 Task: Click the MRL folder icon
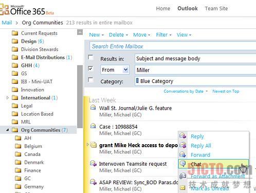click(15, 122)
